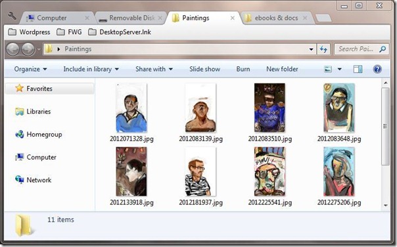Select Computer in navigation pane
Screen dimensions: 397x247
[35, 157]
